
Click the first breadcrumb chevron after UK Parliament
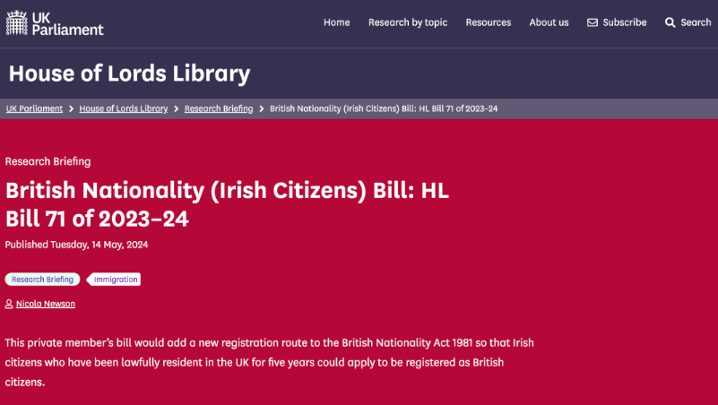tap(71, 109)
